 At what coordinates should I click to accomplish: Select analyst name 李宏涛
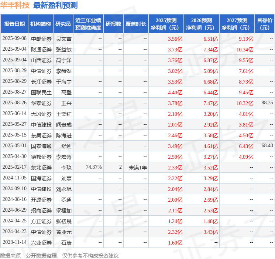[x=63, y=157]
